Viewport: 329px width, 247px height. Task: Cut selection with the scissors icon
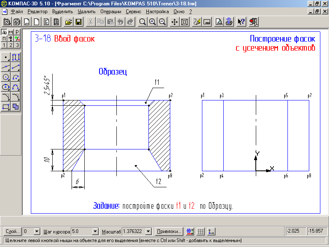tap(90, 22)
